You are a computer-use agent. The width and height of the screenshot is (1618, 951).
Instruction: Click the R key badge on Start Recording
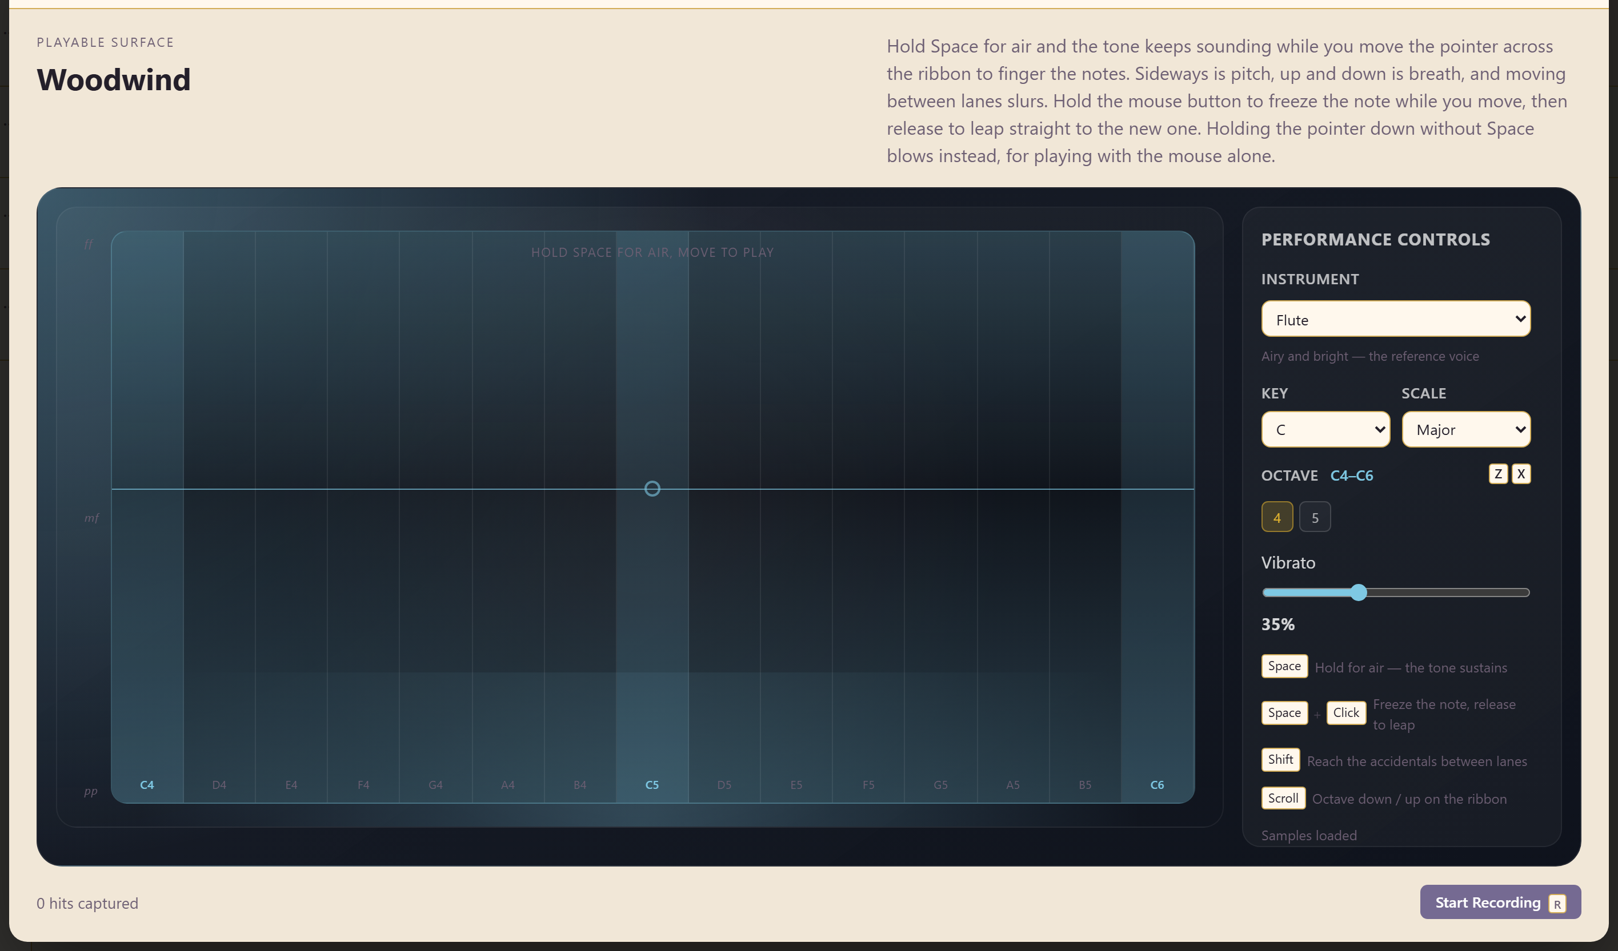point(1557,904)
